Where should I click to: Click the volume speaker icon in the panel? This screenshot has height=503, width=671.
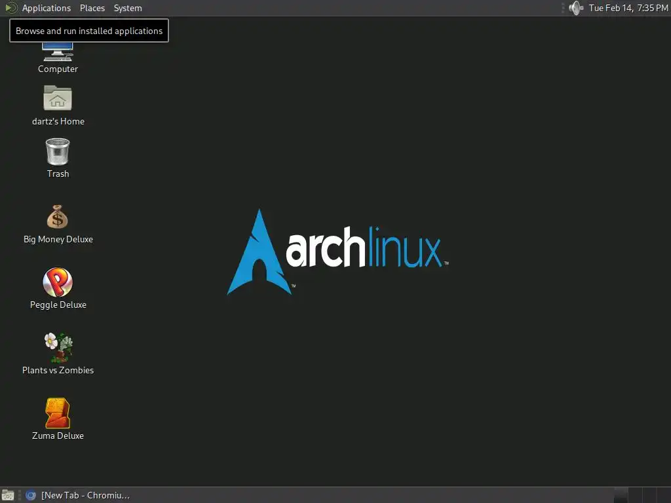click(576, 8)
